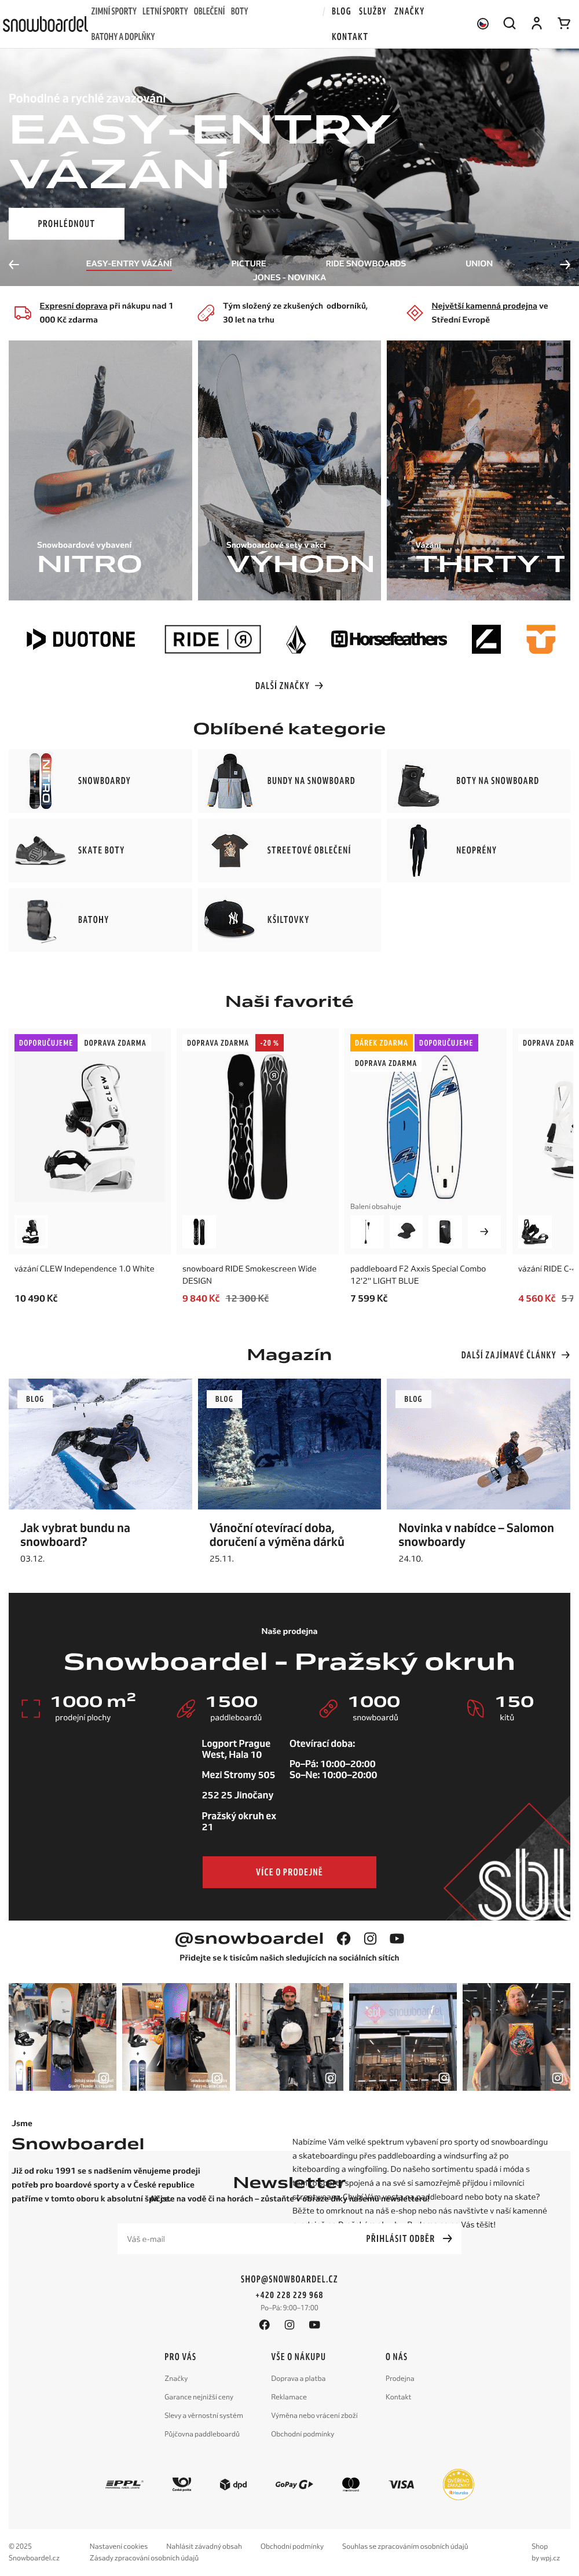579x2576 pixels.
Task: Go to previous hero slide arrow
Action: [x=14, y=264]
